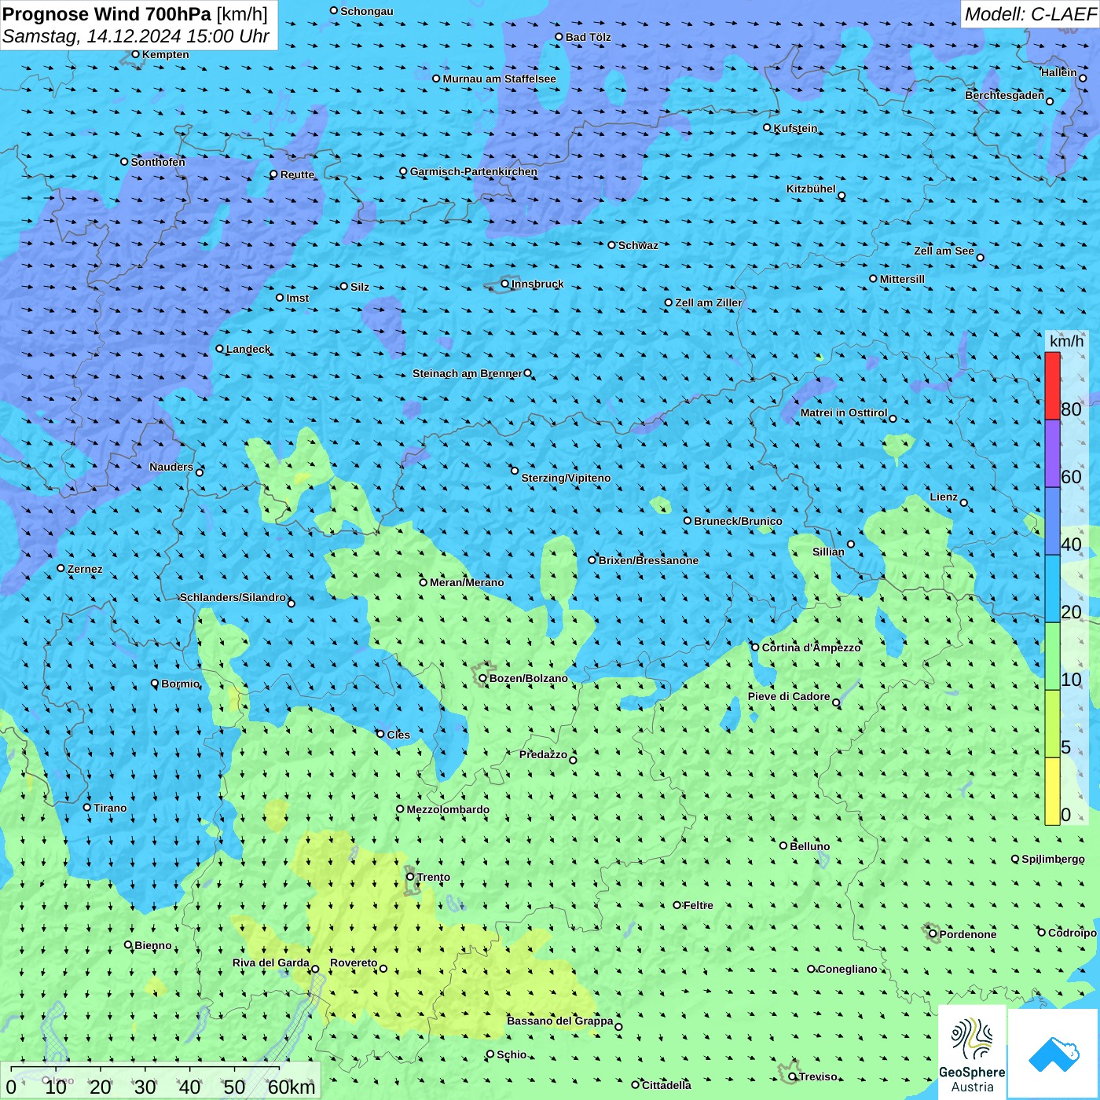
Task: Click the 'Mittersill' label
Action: click(902, 279)
